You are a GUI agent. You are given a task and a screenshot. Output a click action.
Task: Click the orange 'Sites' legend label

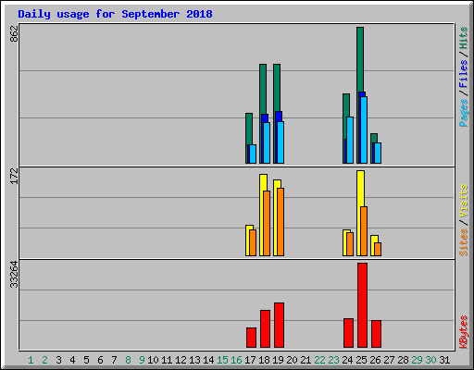463,242
